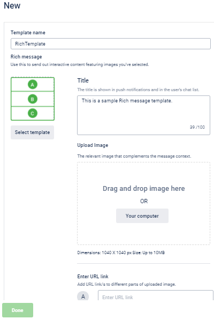Click the image Dimensions size hint text
Viewport: 214px width, 319px height.
[121, 253]
